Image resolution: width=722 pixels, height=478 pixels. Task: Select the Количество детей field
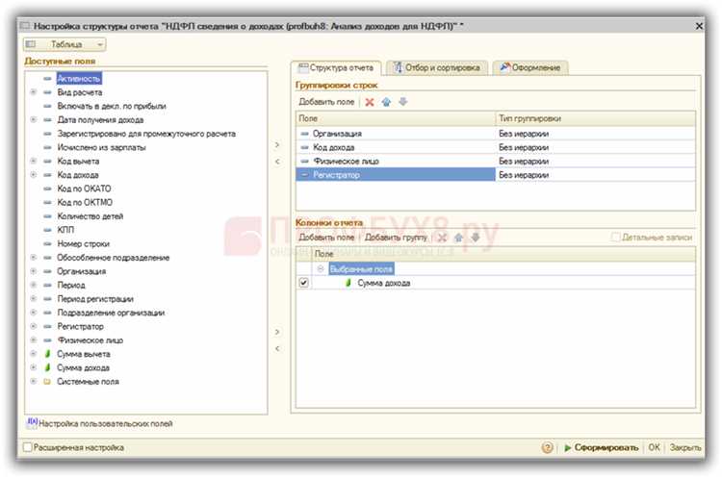(90, 215)
